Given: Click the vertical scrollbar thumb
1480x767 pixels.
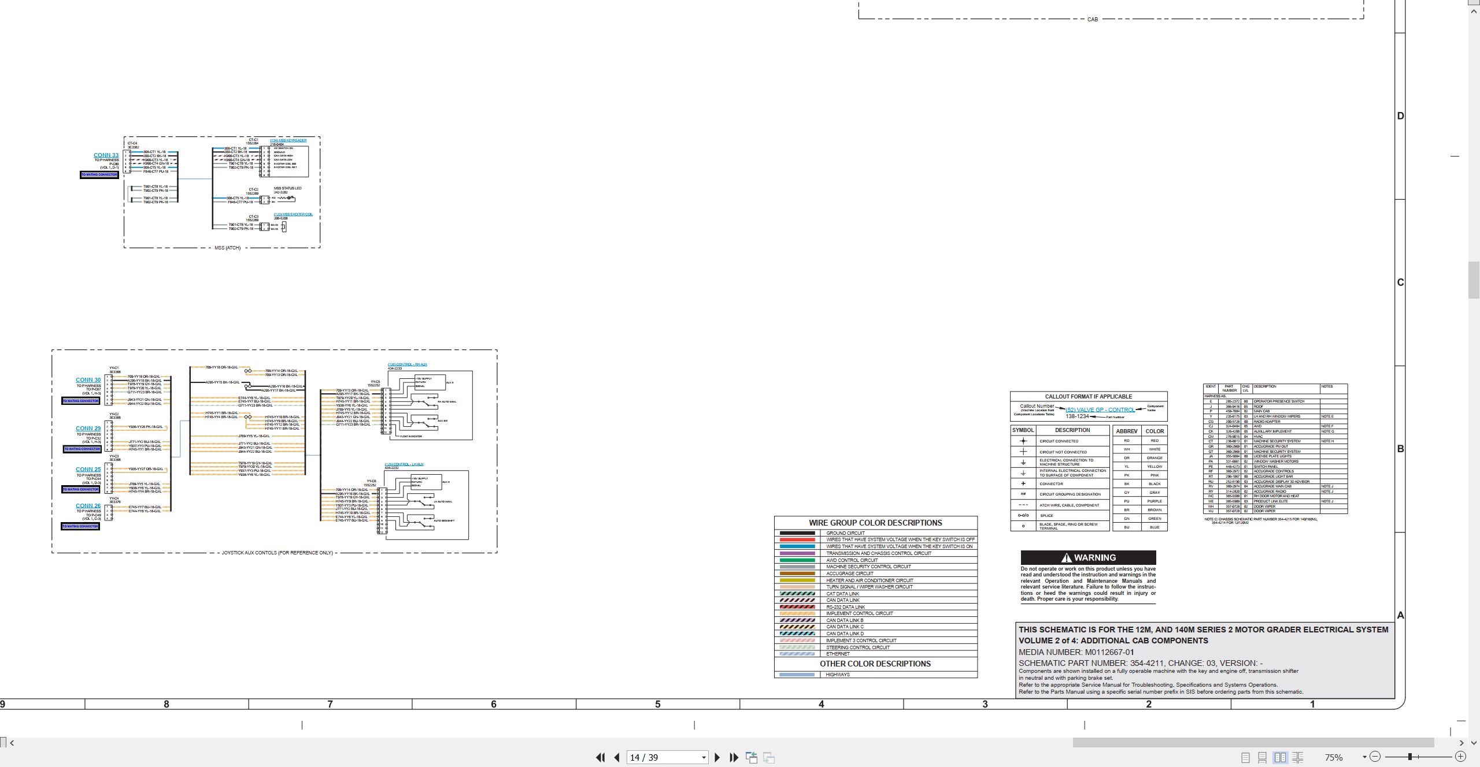Looking at the screenshot, I should [x=1474, y=280].
